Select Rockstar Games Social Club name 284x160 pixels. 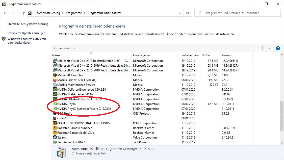[x=76, y=133]
